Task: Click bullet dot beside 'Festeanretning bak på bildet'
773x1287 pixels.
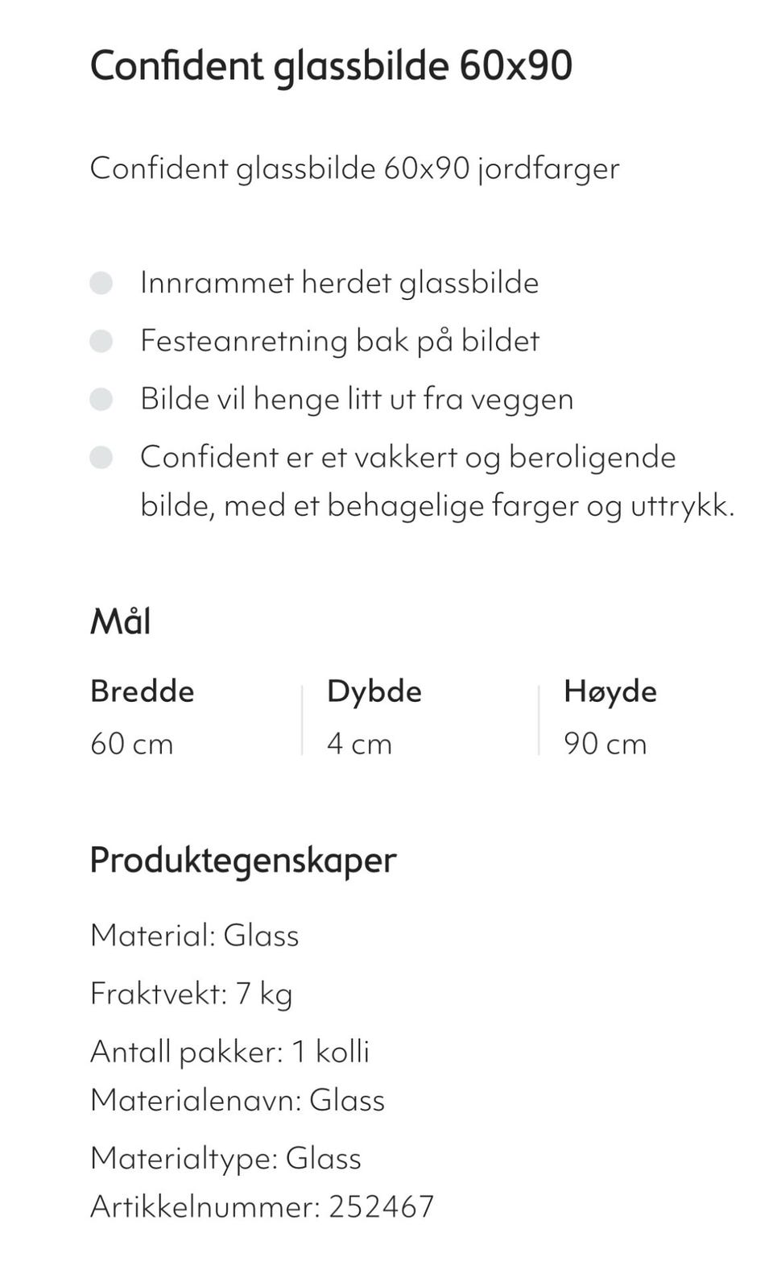Action: (x=101, y=341)
